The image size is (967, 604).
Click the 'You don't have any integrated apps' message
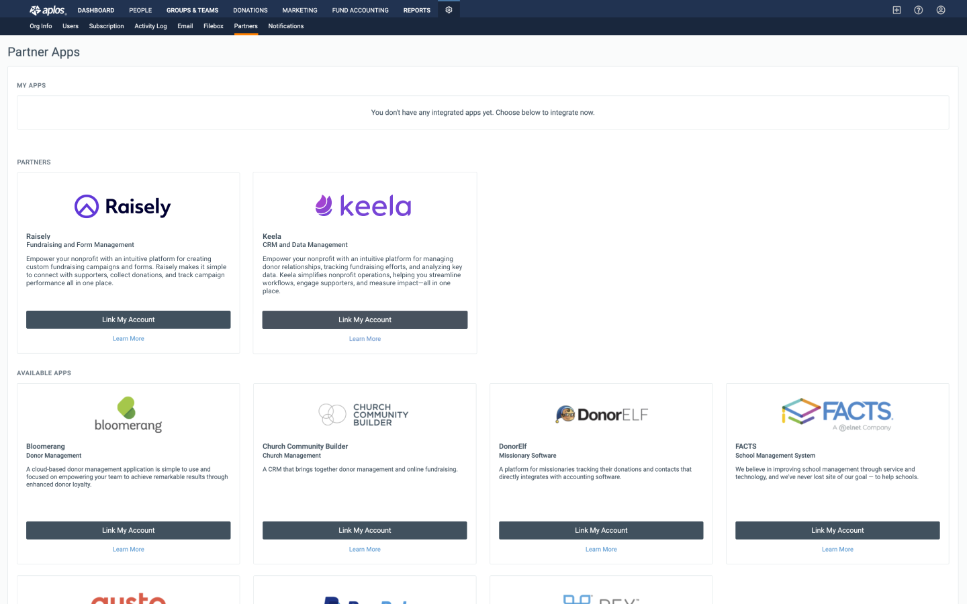point(483,113)
